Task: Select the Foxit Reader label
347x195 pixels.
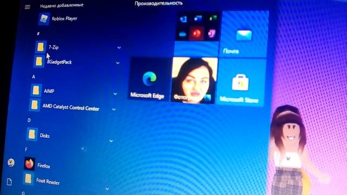Action: (x=48, y=181)
